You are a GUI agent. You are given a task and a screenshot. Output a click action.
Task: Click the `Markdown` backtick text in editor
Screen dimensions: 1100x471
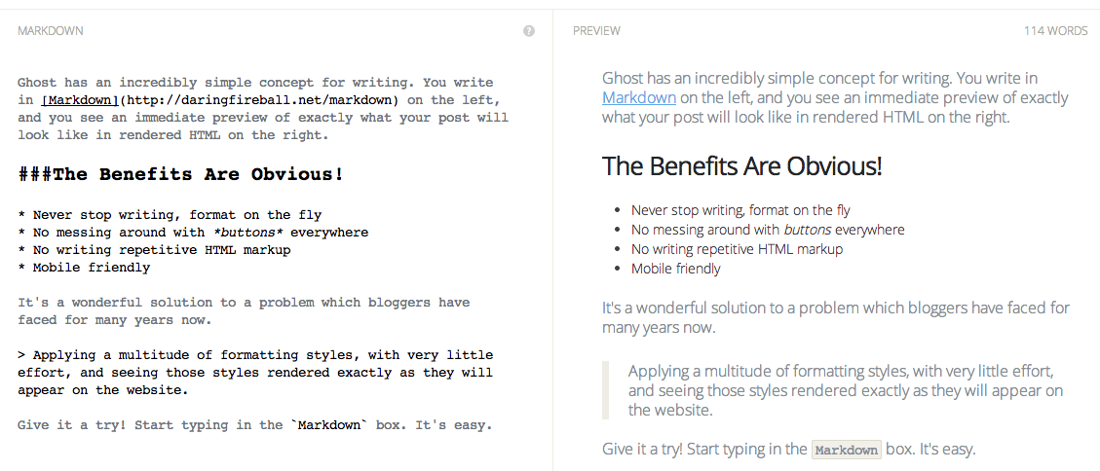[x=334, y=425]
